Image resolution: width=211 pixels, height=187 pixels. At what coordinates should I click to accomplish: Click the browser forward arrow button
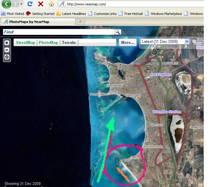[x=15, y=4]
